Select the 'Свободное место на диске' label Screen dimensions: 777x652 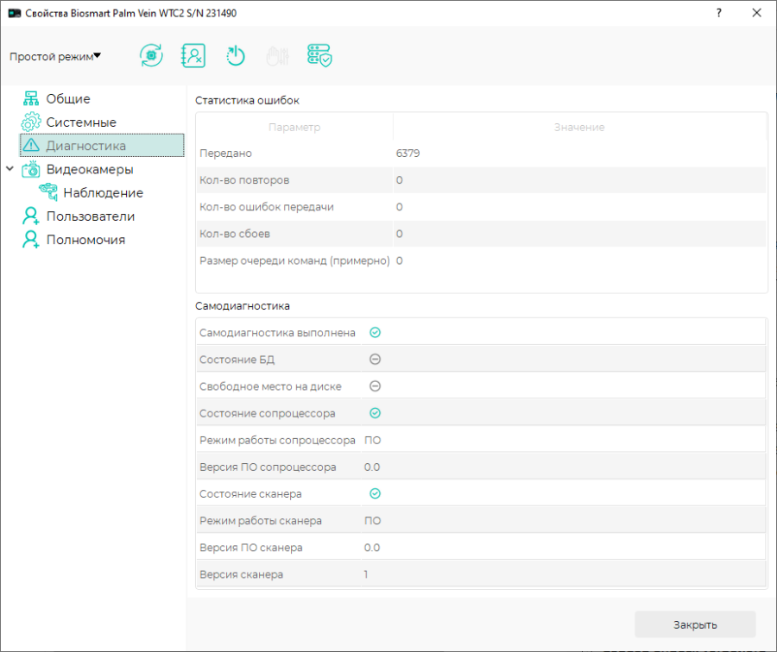[270, 386]
